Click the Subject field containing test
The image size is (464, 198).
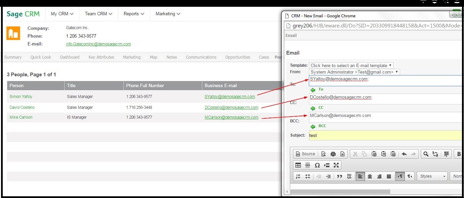click(386, 135)
